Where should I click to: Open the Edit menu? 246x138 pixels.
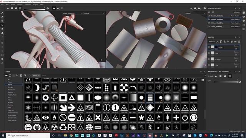pos(7,5)
